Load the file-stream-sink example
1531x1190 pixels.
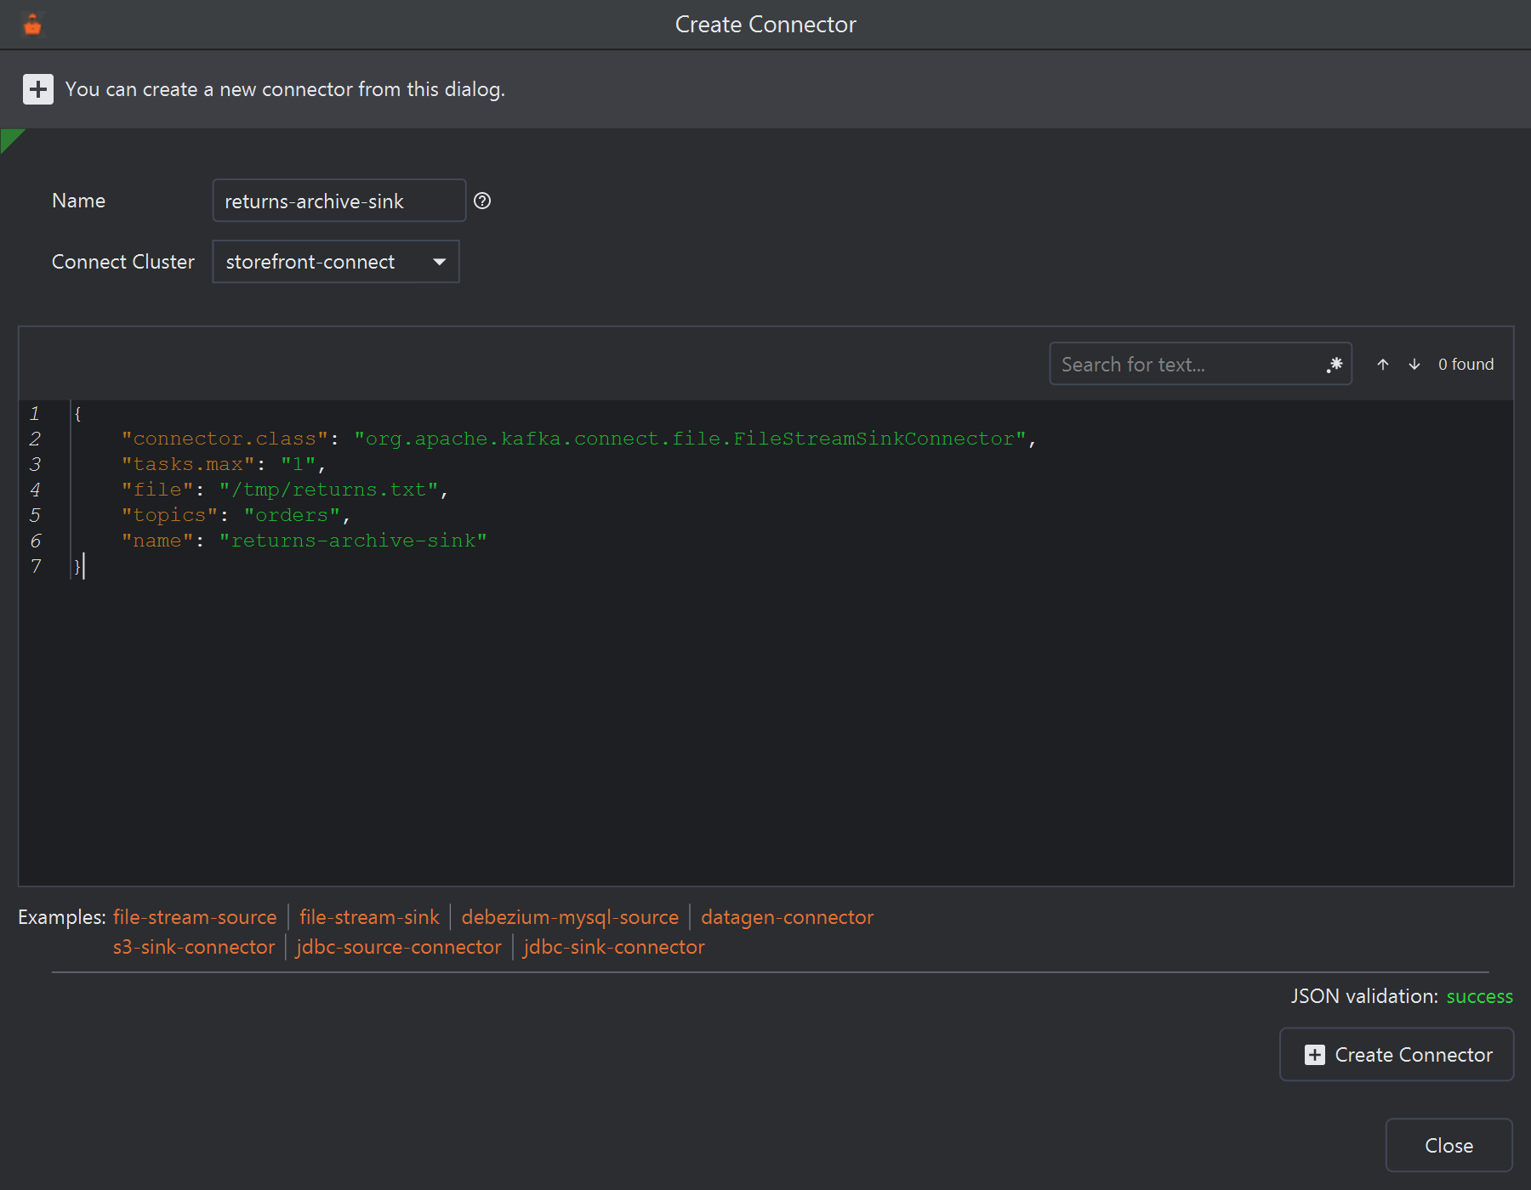[369, 917]
